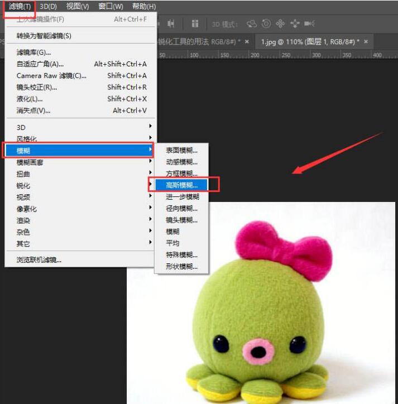Expand the 像素化 submenu
Screen dimensions: 398x404
pos(80,209)
